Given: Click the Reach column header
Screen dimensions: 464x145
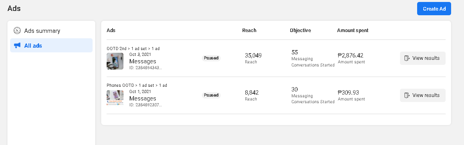Looking at the screenshot, I should pos(249,30).
